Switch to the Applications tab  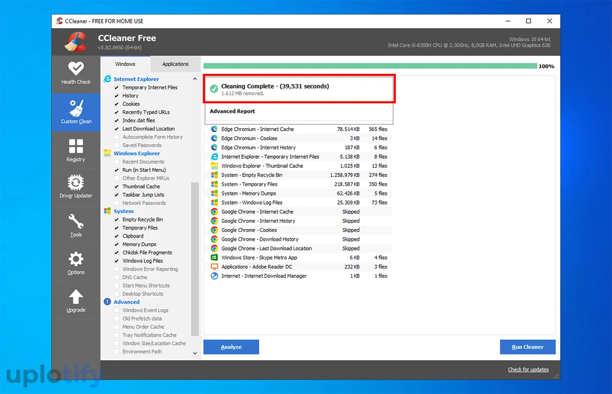175,64
